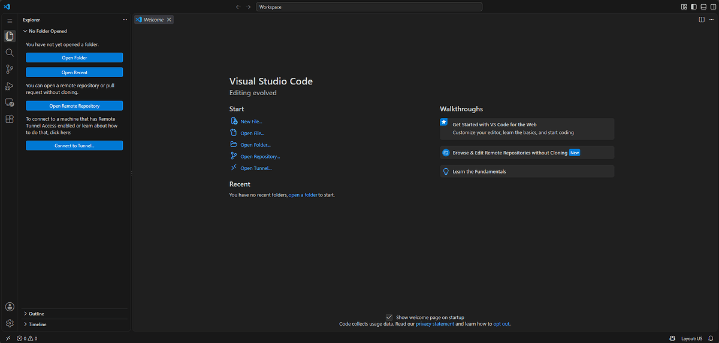
Task: Click the Workspace command center search box
Action: tap(369, 7)
